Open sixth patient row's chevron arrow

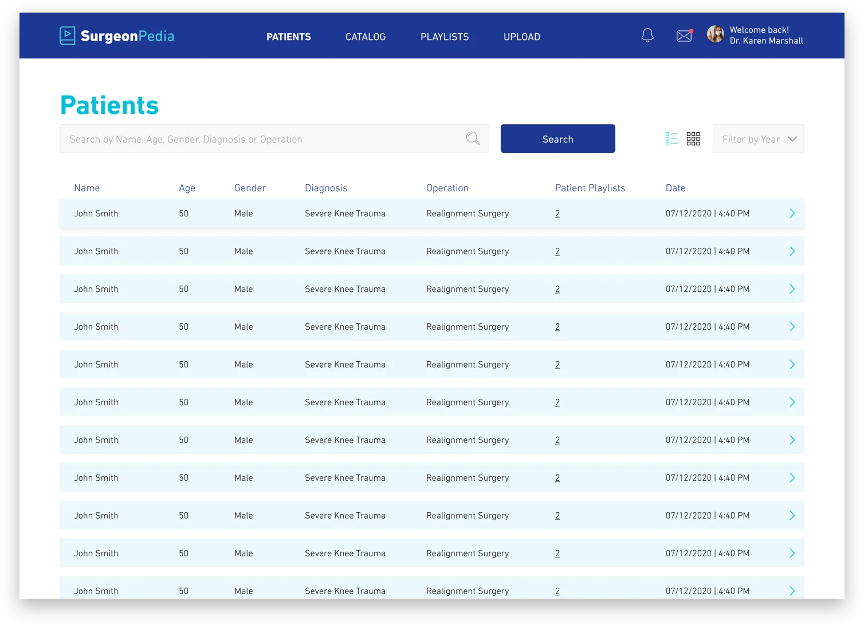(x=792, y=402)
